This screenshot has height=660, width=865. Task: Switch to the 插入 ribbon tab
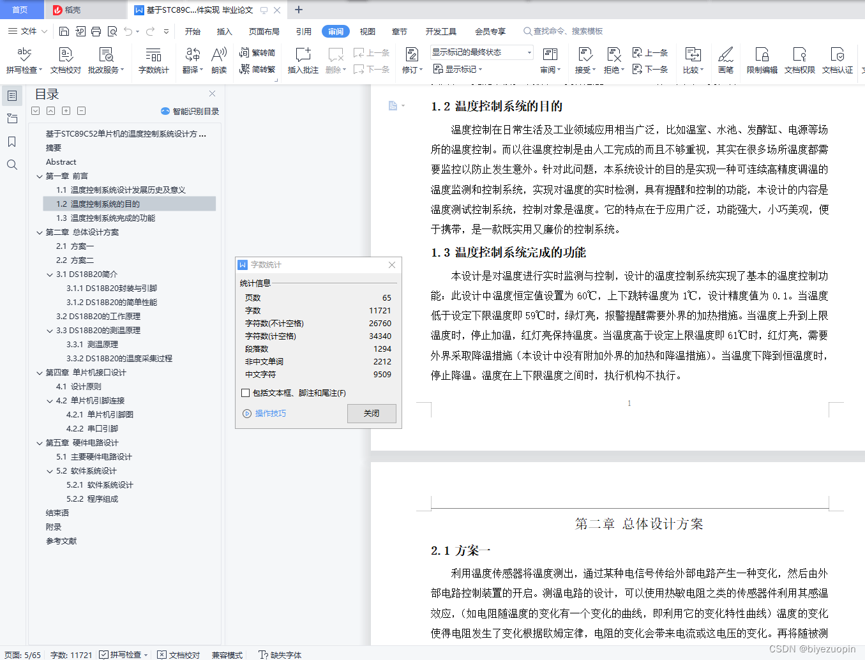[x=225, y=31]
